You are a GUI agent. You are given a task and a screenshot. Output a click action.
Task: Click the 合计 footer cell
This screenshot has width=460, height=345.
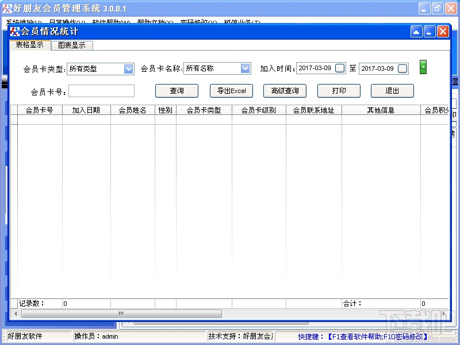click(381, 304)
